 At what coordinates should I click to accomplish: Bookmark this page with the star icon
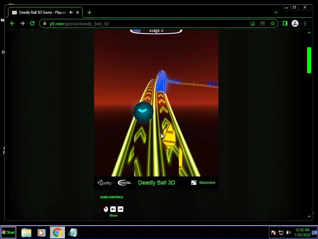pyautogui.click(x=273, y=24)
